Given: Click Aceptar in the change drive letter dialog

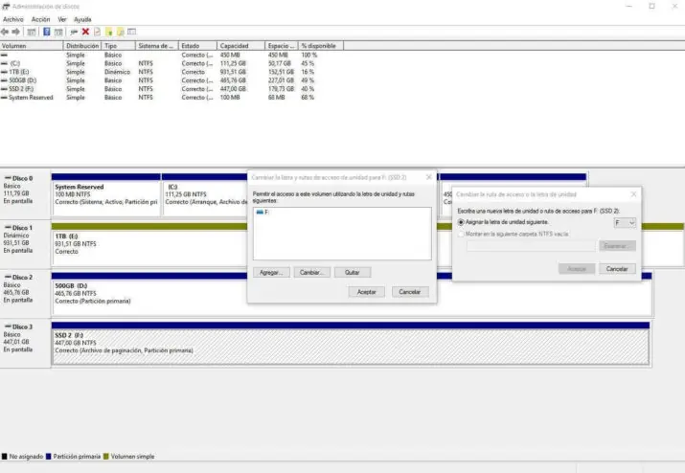Looking at the screenshot, I should pyautogui.click(x=577, y=269).
